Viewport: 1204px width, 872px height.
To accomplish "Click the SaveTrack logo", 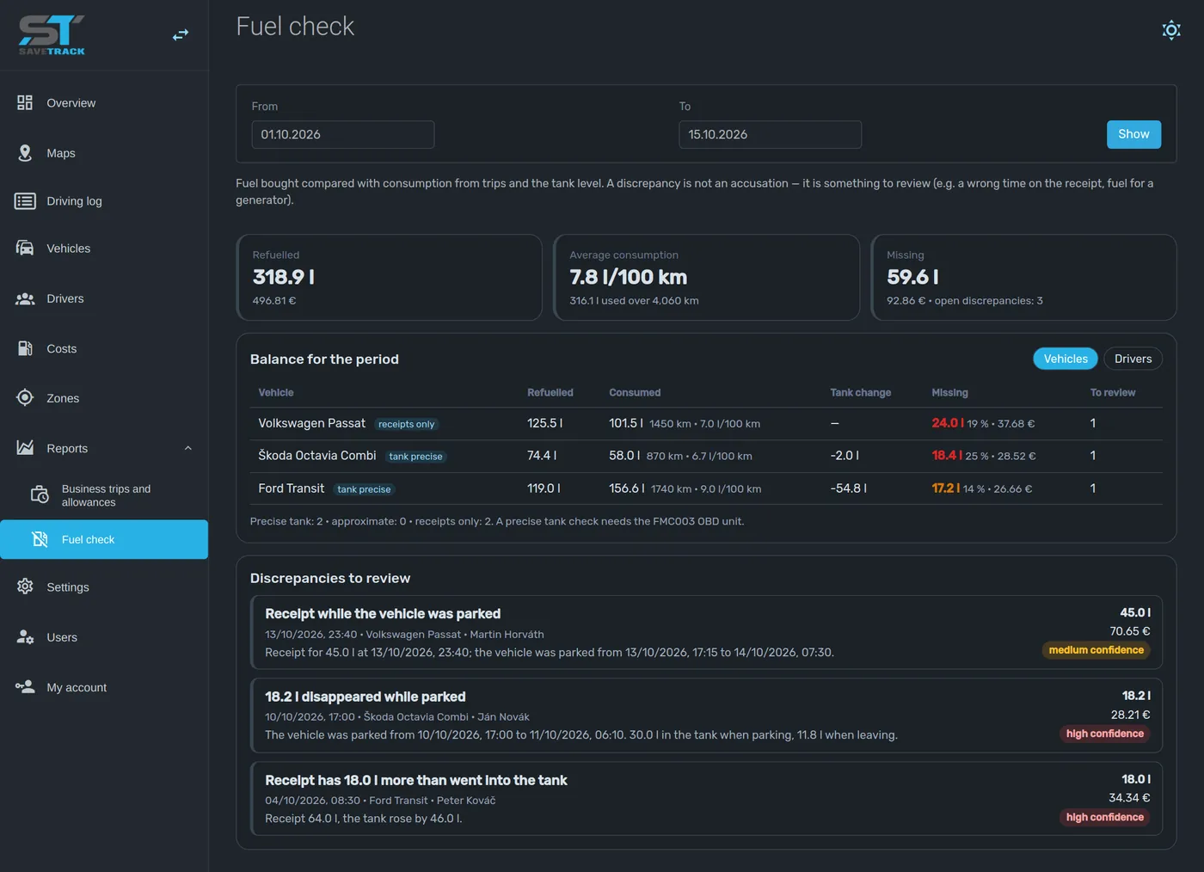I will click(x=52, y=35).
